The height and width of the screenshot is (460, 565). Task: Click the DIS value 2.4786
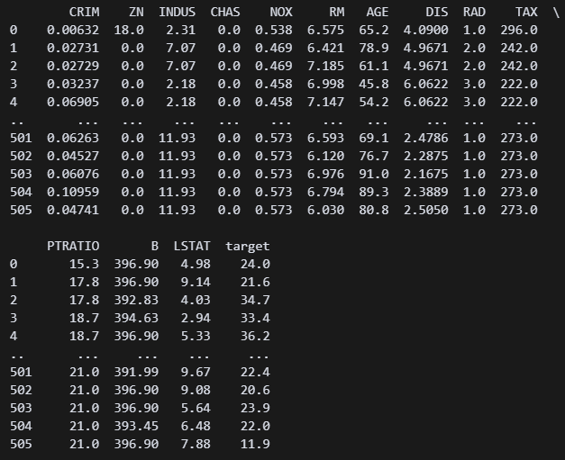point(426,138)
